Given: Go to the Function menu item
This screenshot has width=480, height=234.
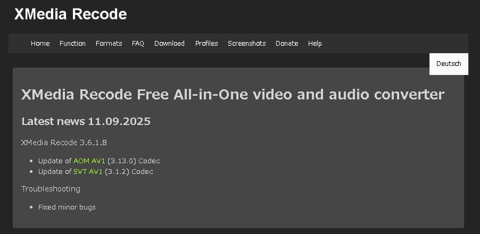Looking at the screenshot, I should 72,44.
